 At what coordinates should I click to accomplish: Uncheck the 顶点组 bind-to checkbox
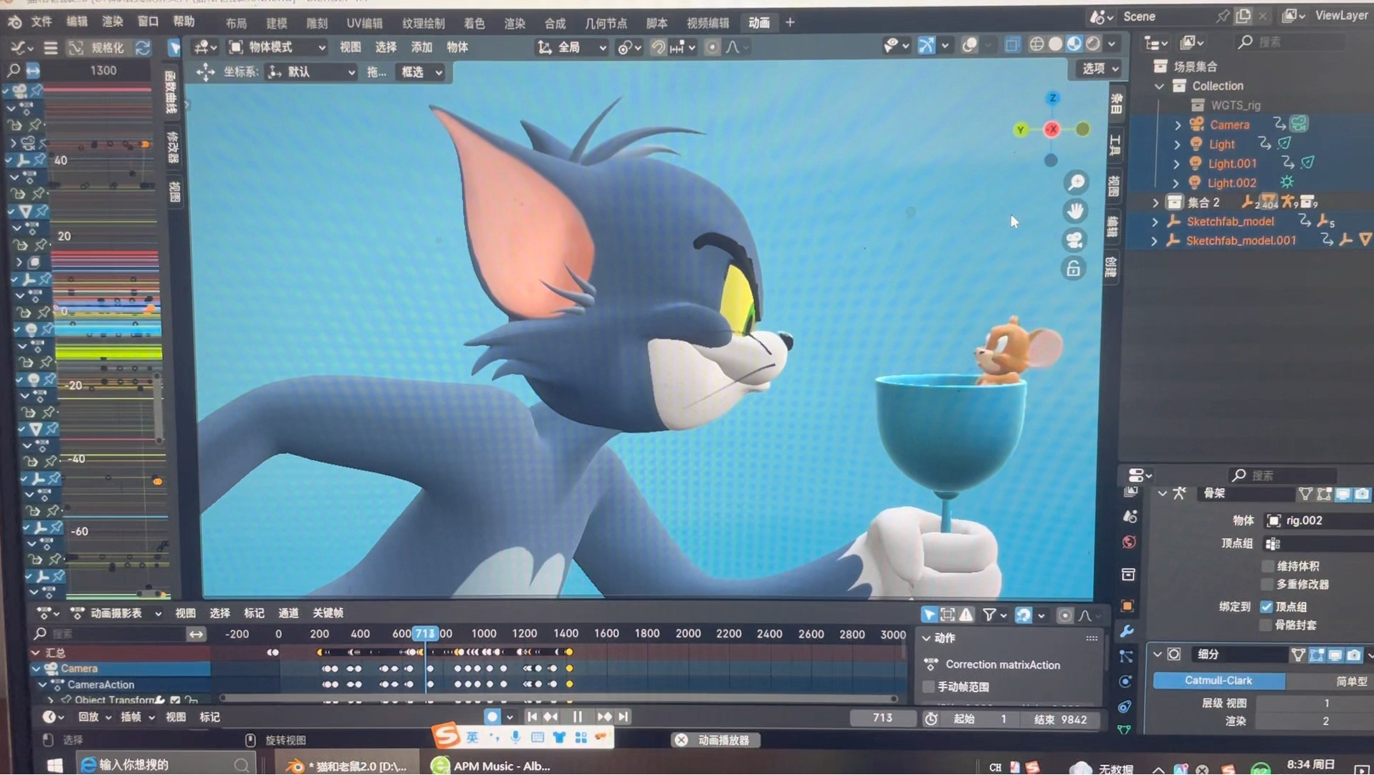1266,607
